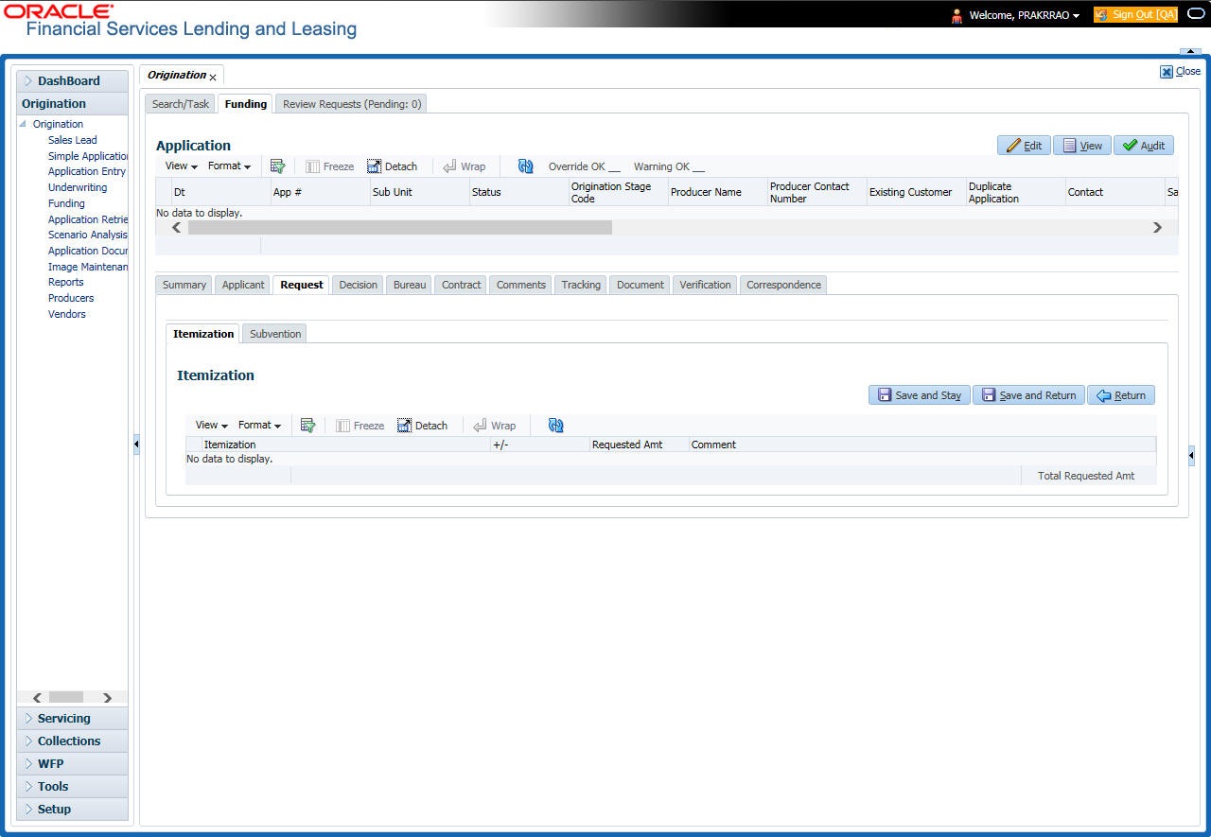Collapse the Origination tree node
Viewport: 1211px width, 837px height.
coord(23,124)
